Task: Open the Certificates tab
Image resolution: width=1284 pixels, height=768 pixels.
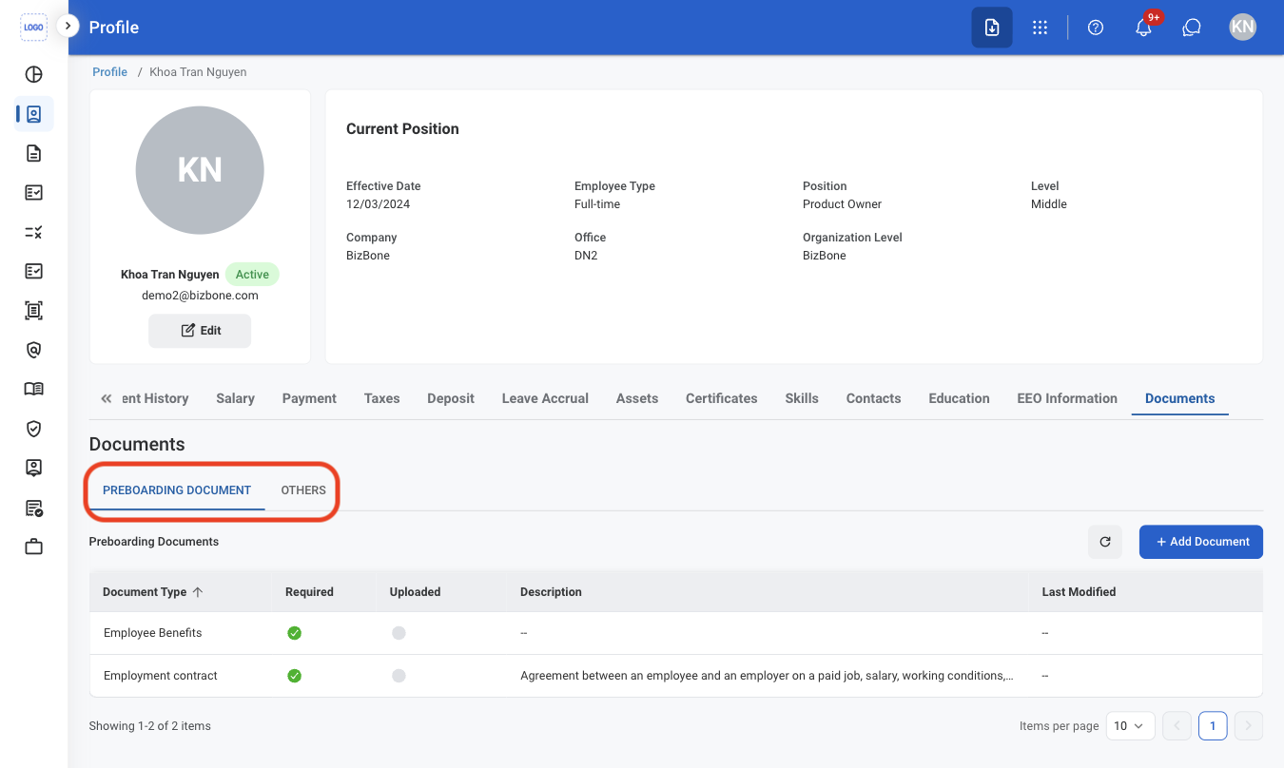Action: pos(722,398)
